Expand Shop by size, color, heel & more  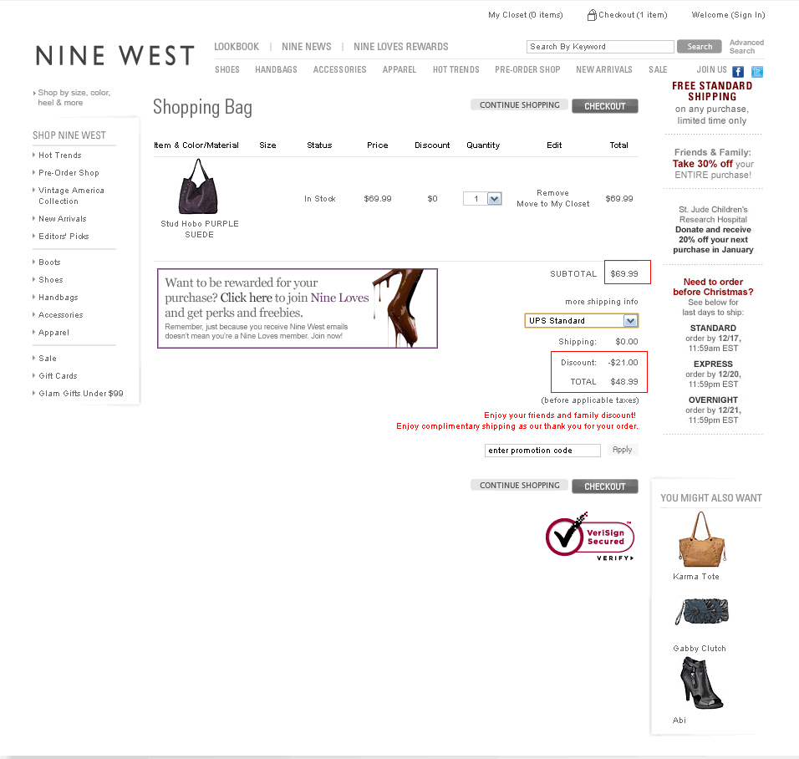[73, 97]
